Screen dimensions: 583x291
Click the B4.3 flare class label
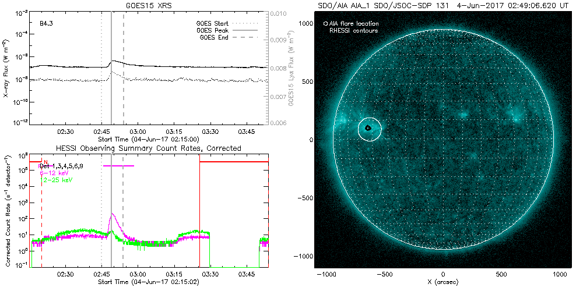[x=47, y=24]
